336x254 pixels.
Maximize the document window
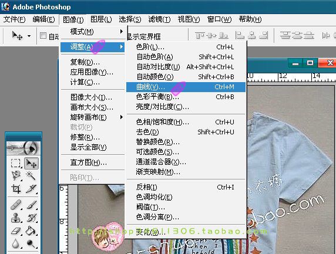(x=310, y=63)
